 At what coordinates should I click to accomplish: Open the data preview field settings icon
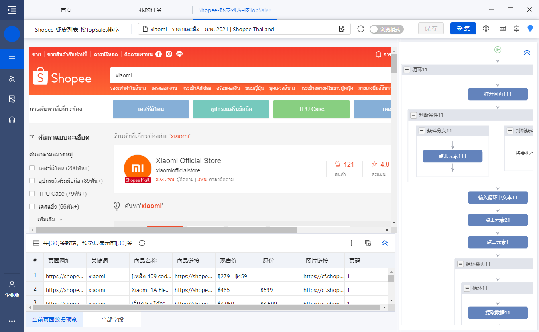pyautogui.click(x=368, y=243)
